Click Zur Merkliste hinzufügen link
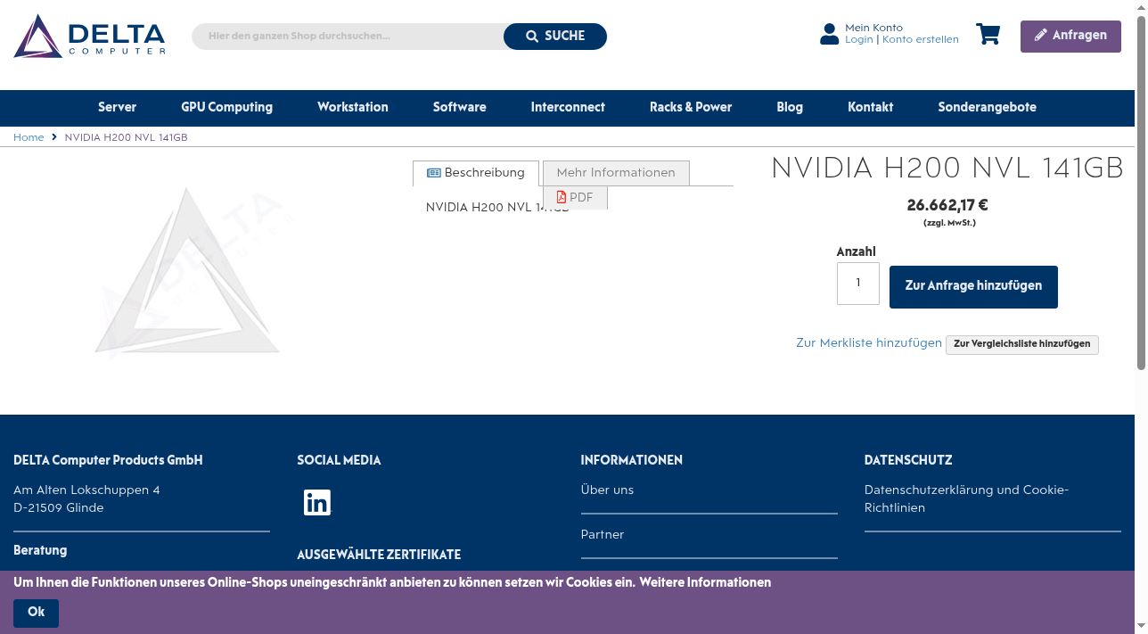This screenshot has width=1148, height=634. point(869,343)
